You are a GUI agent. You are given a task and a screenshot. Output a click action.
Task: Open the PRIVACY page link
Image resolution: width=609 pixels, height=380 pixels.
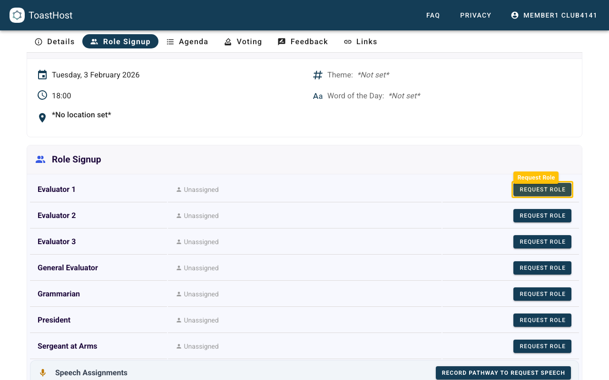pos(475,15)
